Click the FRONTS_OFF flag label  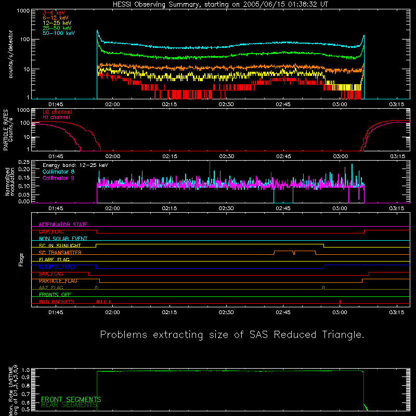coord(55,295)
